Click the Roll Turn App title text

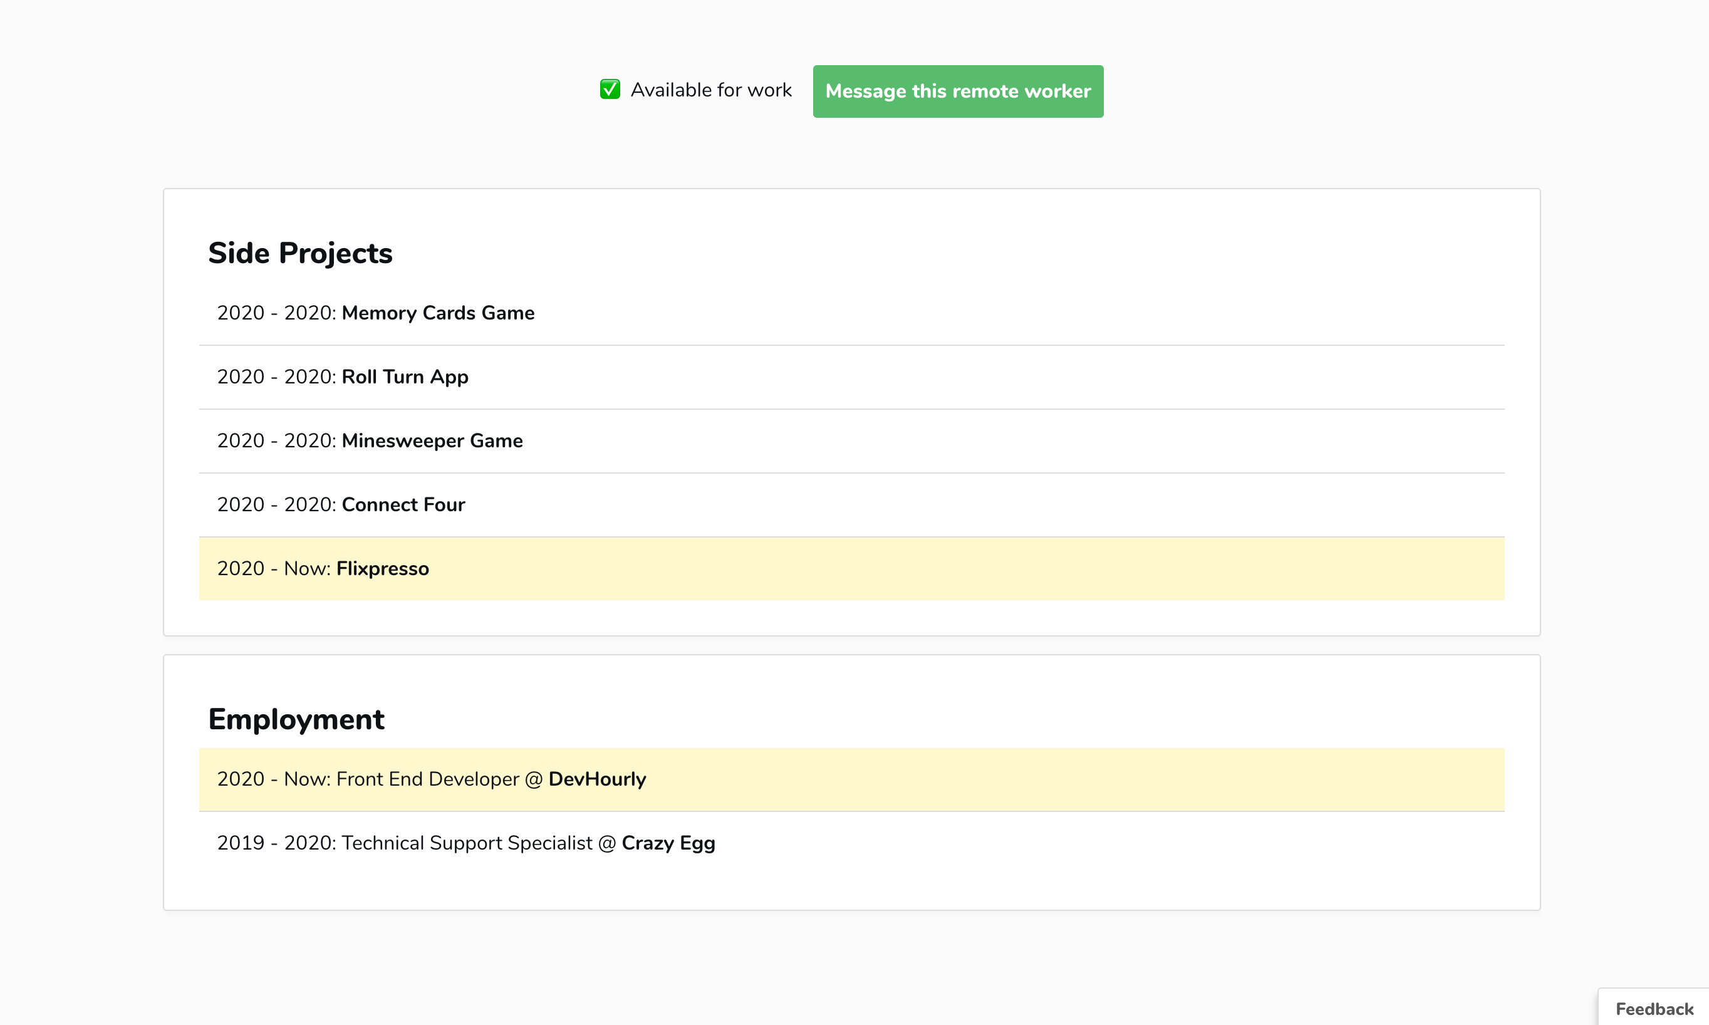pos(405,377)
